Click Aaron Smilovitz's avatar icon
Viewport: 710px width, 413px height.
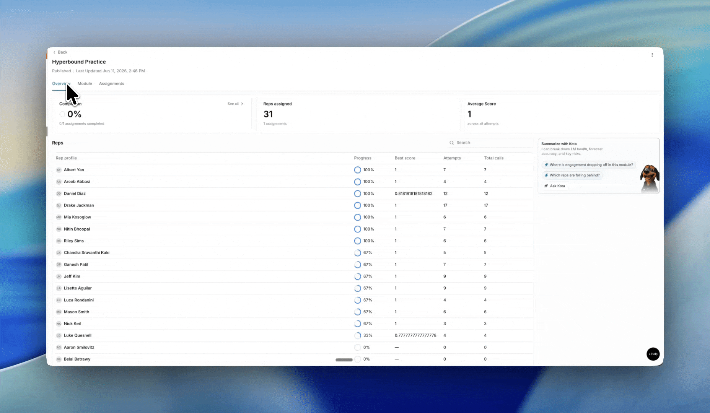pos(59,347)
